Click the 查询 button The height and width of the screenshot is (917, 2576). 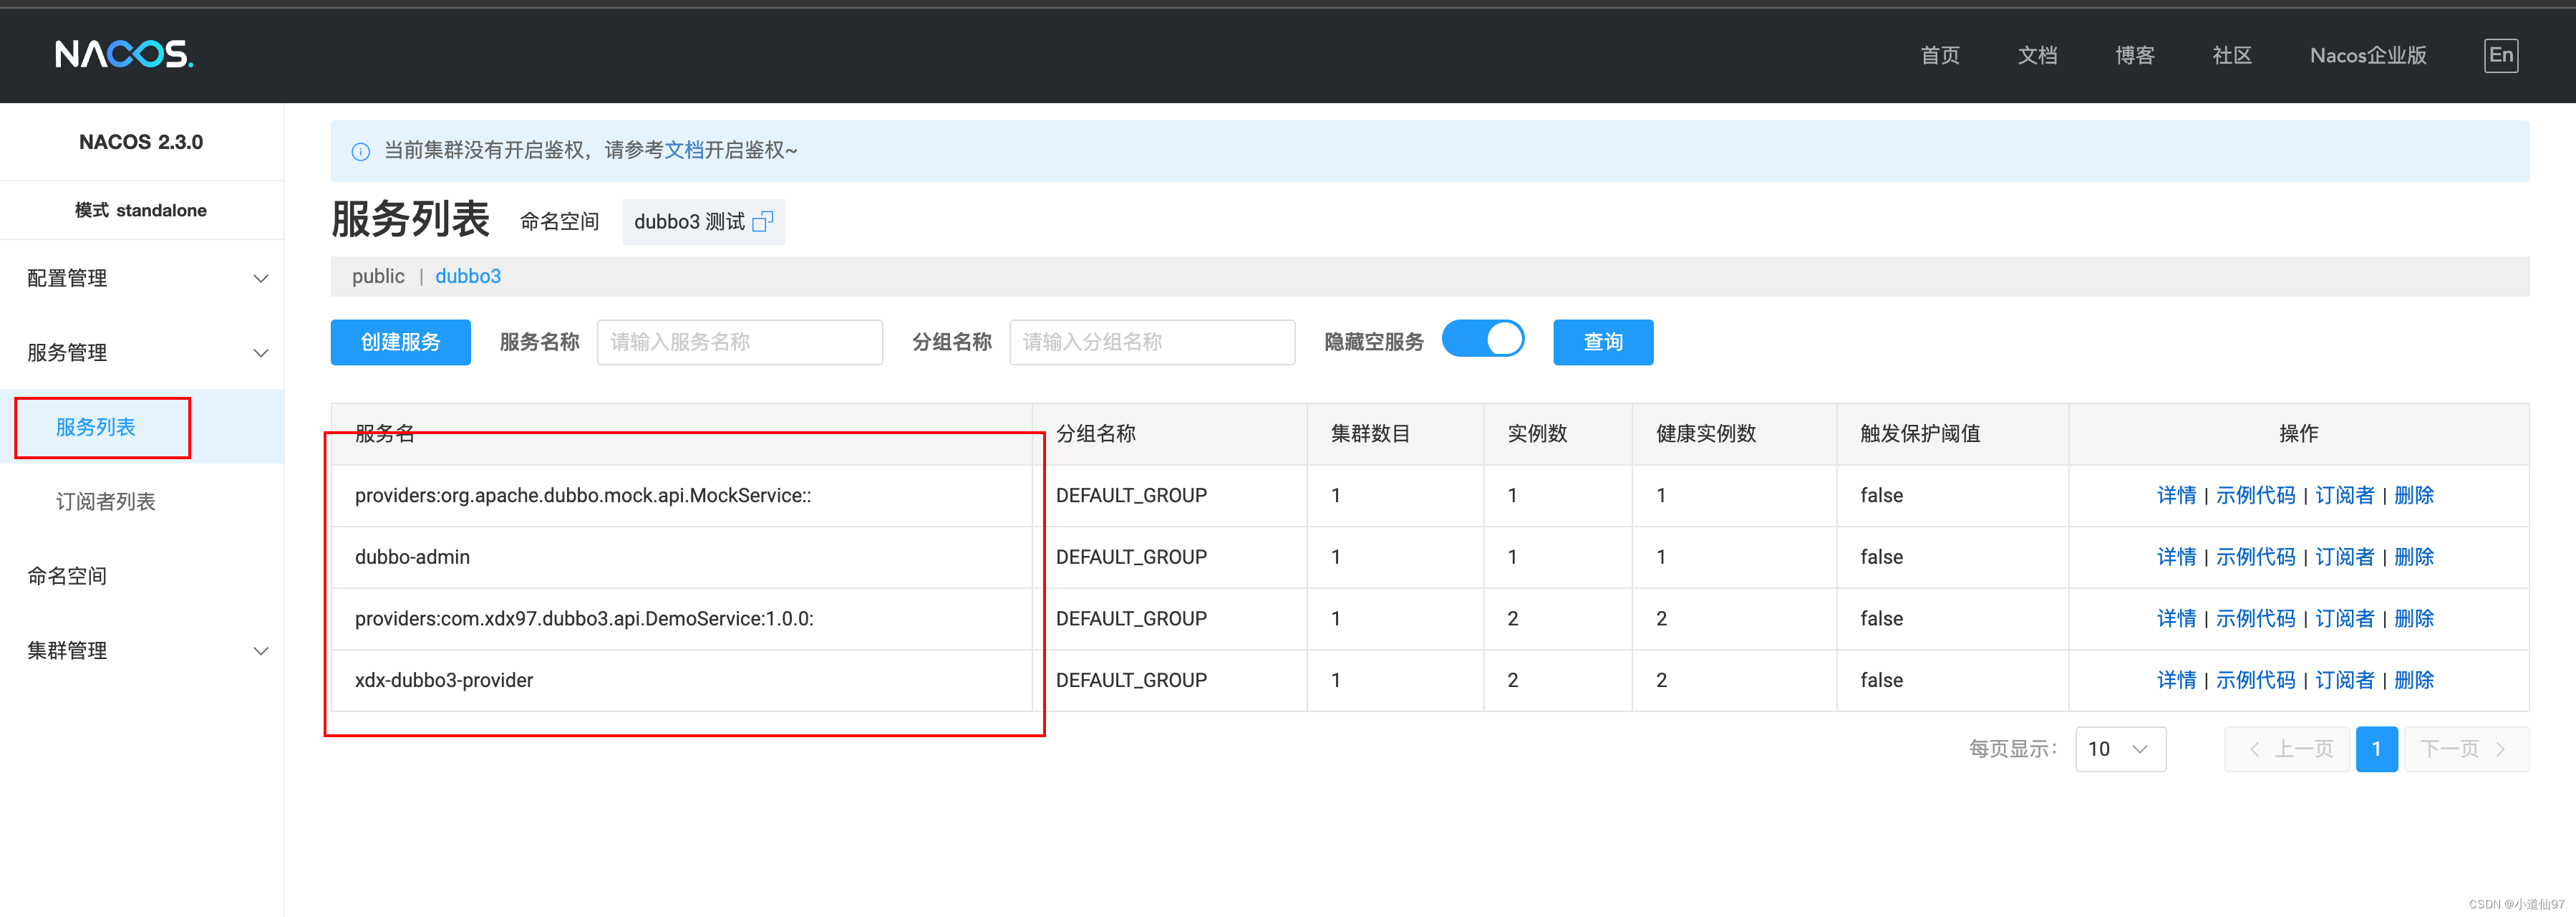[1603, 342]
